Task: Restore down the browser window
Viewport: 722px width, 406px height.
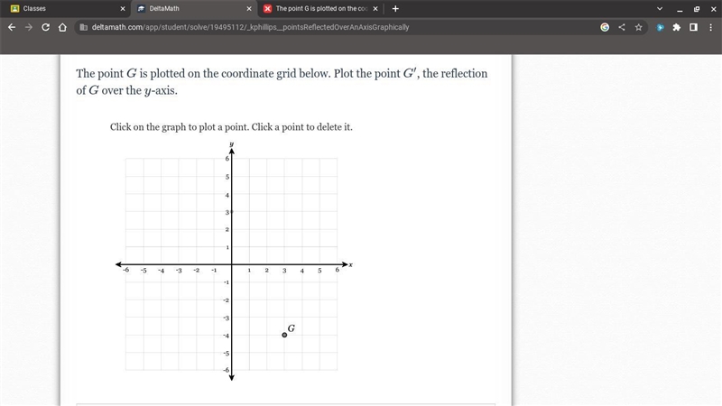Action: point(696,8)
